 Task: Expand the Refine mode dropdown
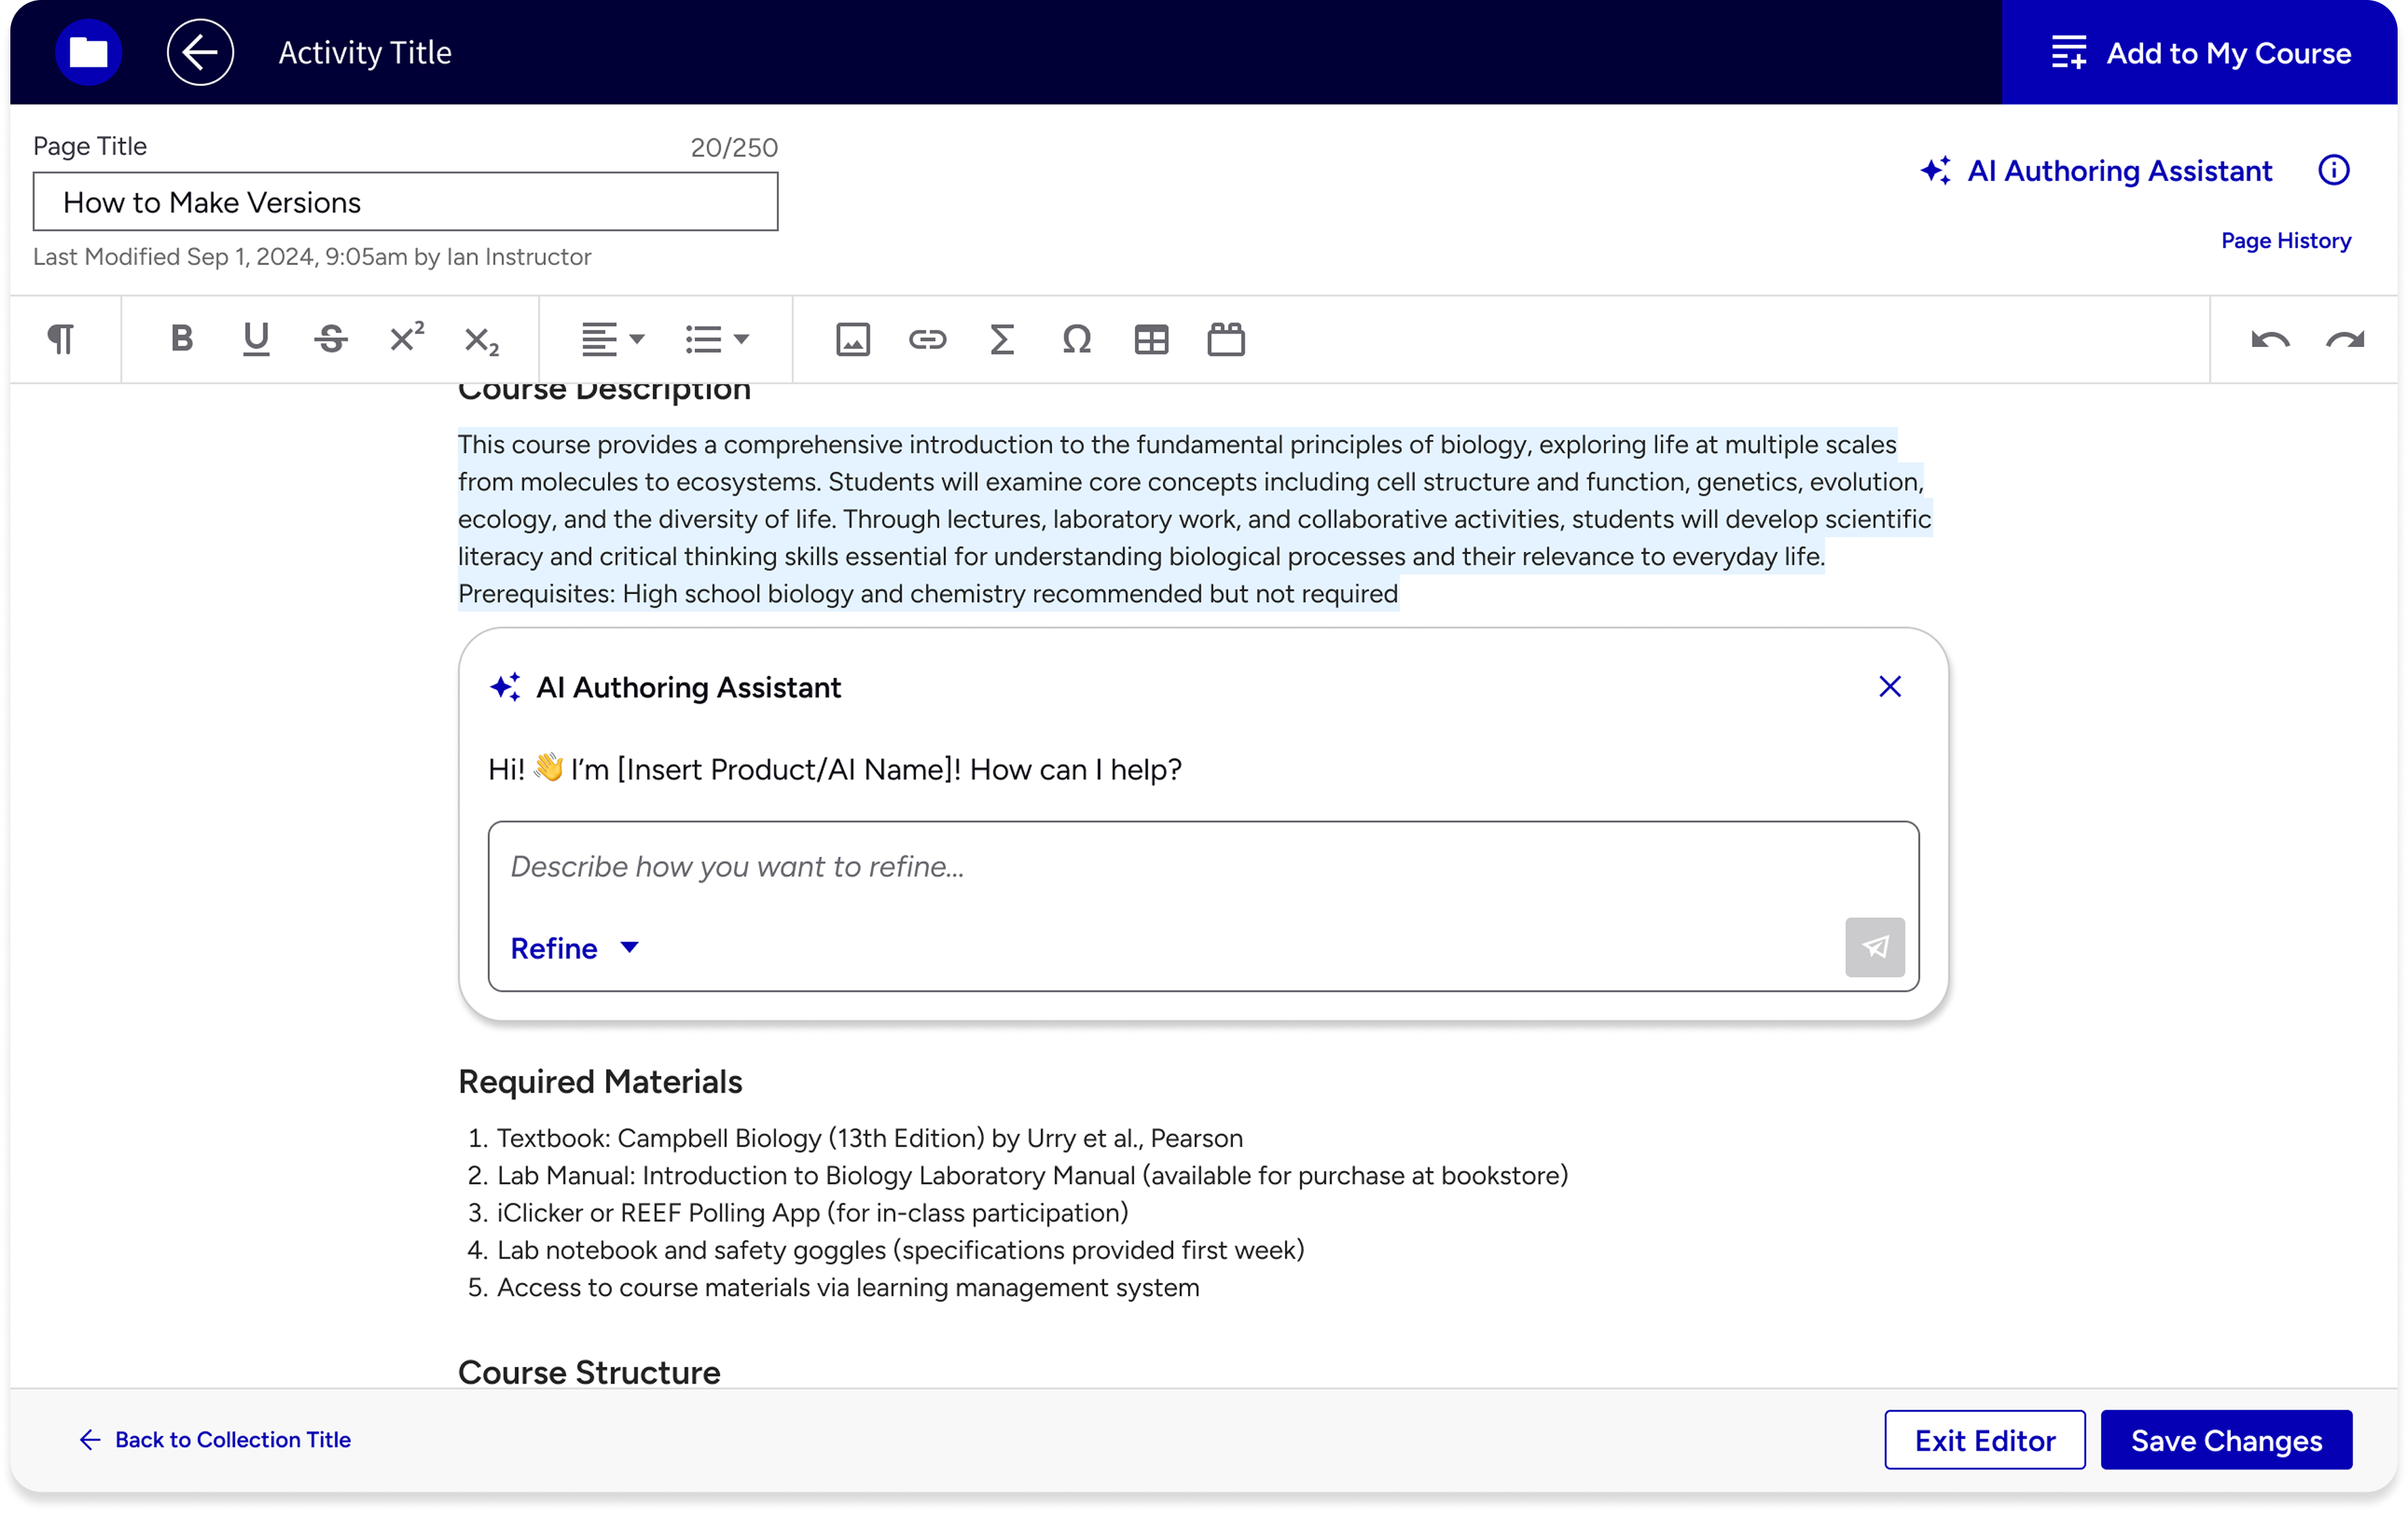(x=575, y=948)
